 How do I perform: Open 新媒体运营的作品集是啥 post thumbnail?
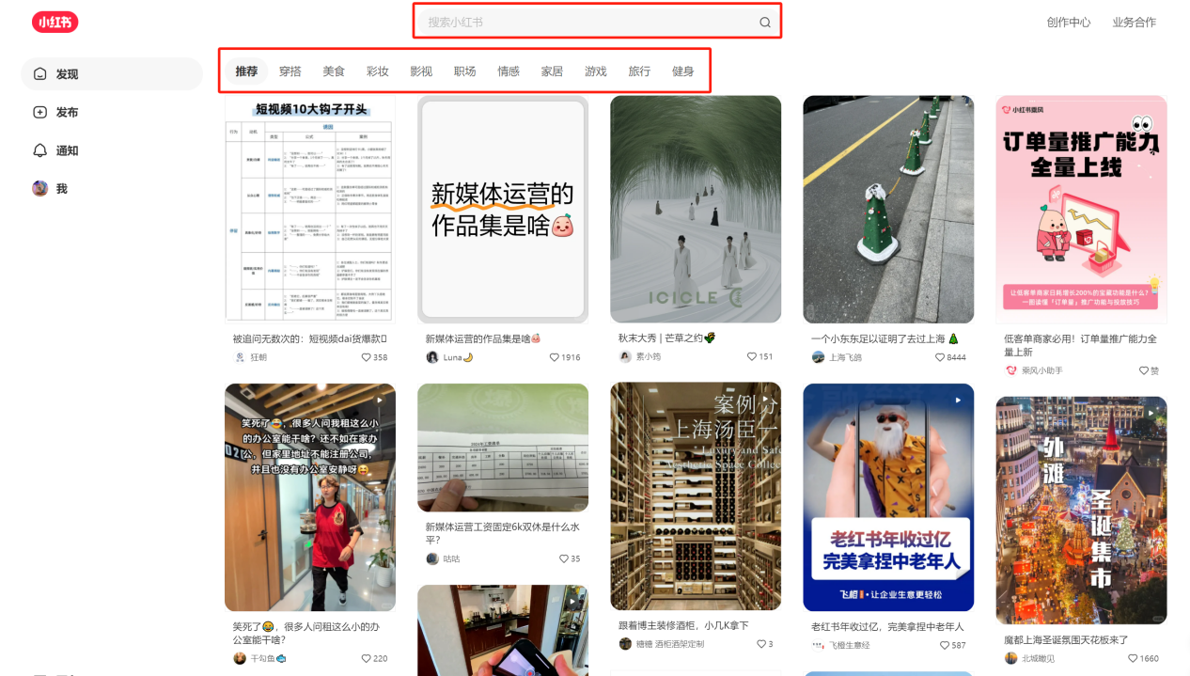[x=503, y=209]
